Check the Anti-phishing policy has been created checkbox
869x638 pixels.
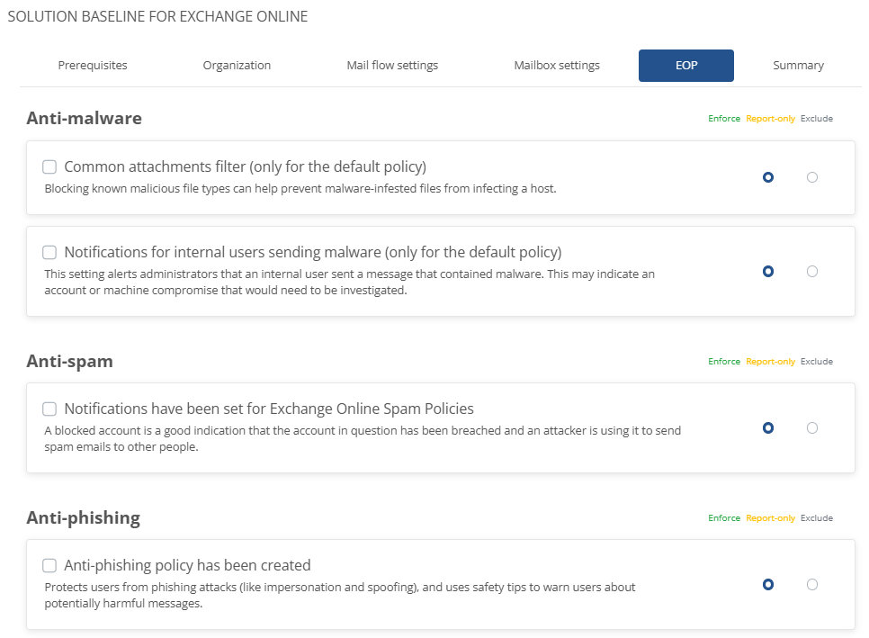click(49, 565)
